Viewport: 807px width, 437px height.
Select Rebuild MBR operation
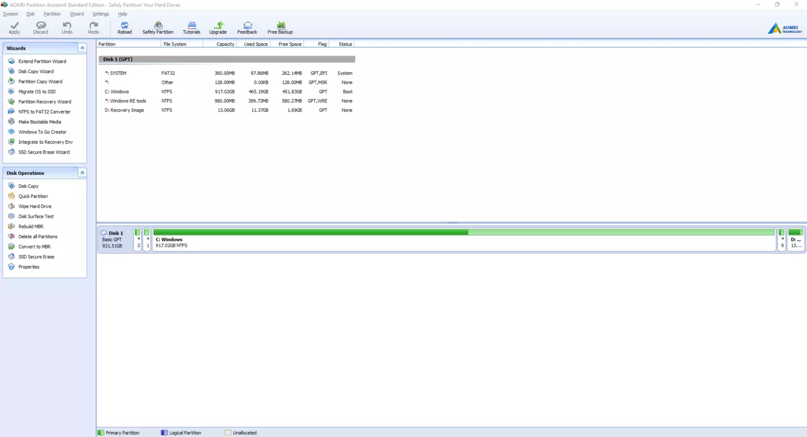(31, 227)
